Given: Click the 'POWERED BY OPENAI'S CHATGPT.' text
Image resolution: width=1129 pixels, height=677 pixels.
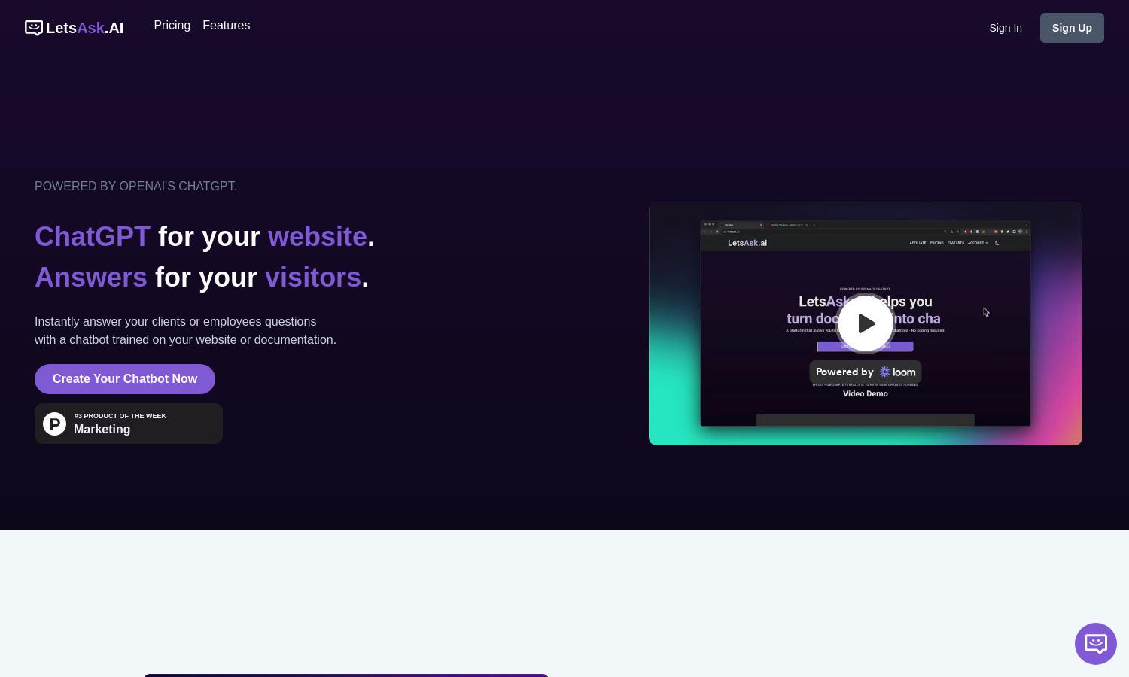Looking at the screenshot, I should (x=135, y=187).
